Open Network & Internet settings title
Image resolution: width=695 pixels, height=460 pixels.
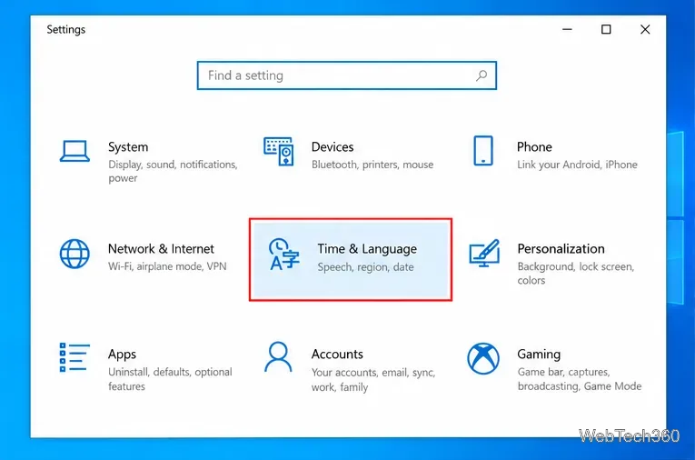[161, 249]
